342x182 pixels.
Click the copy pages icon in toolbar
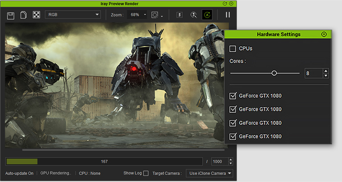coord(24,15)
